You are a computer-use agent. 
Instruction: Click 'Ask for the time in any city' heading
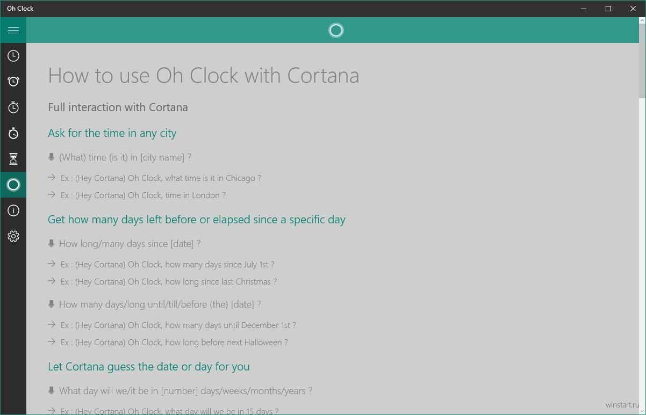coord(112,133)
